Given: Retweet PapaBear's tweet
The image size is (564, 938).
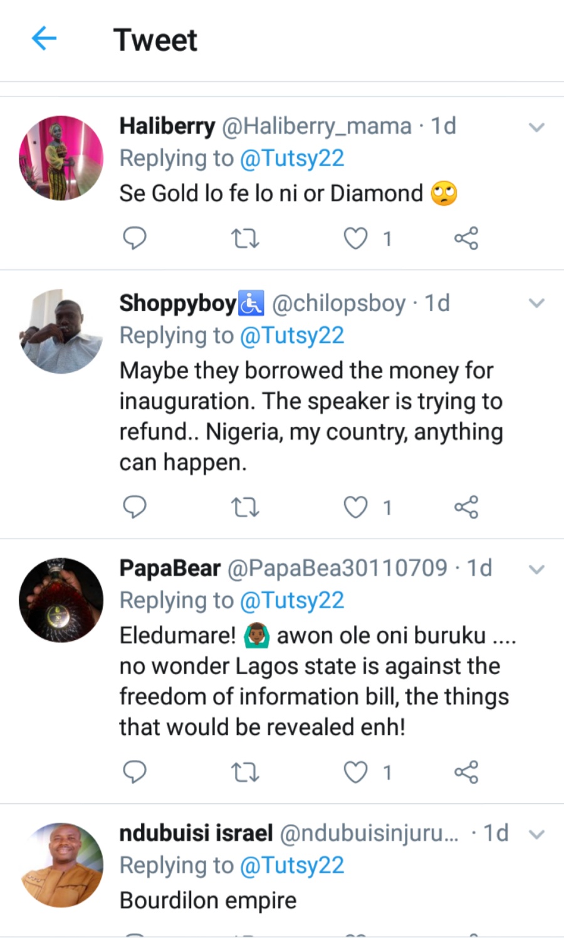Looking at the screenshot, I should [245, 772].
